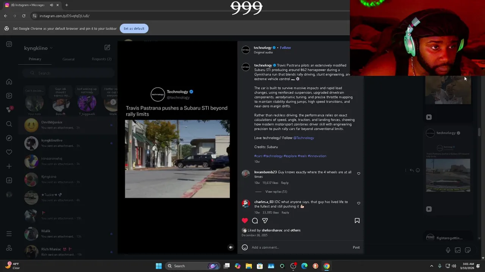View others who liked the post
Screen dimensions: 485x272
pos(295,230)
